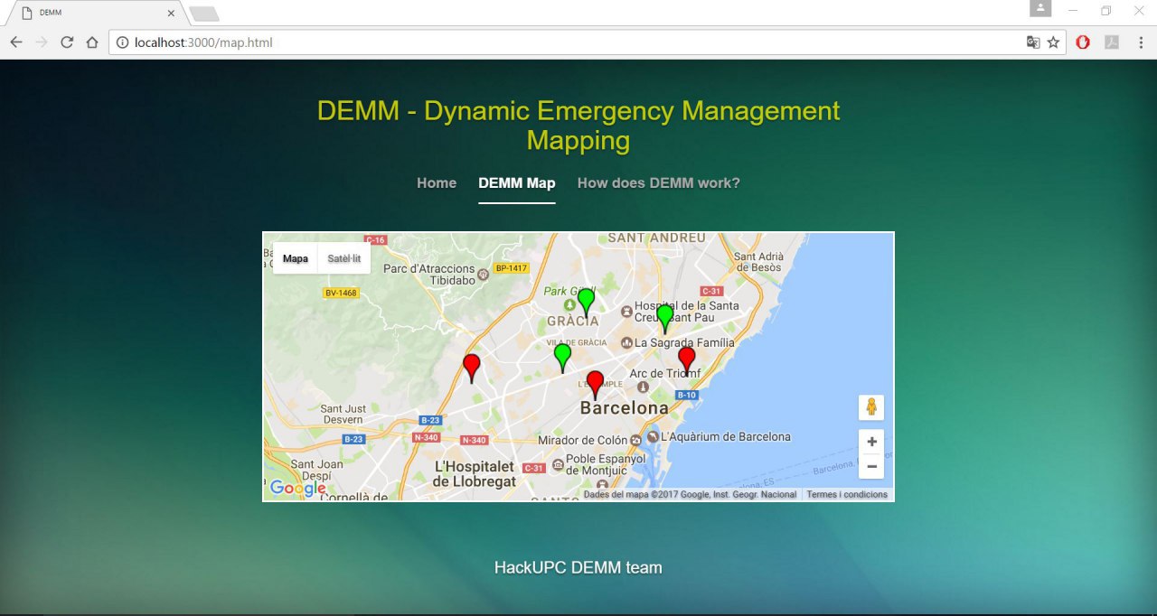Click the Mirador de Colón map label
Screen dimensions: 1157x616
[582, 440]
